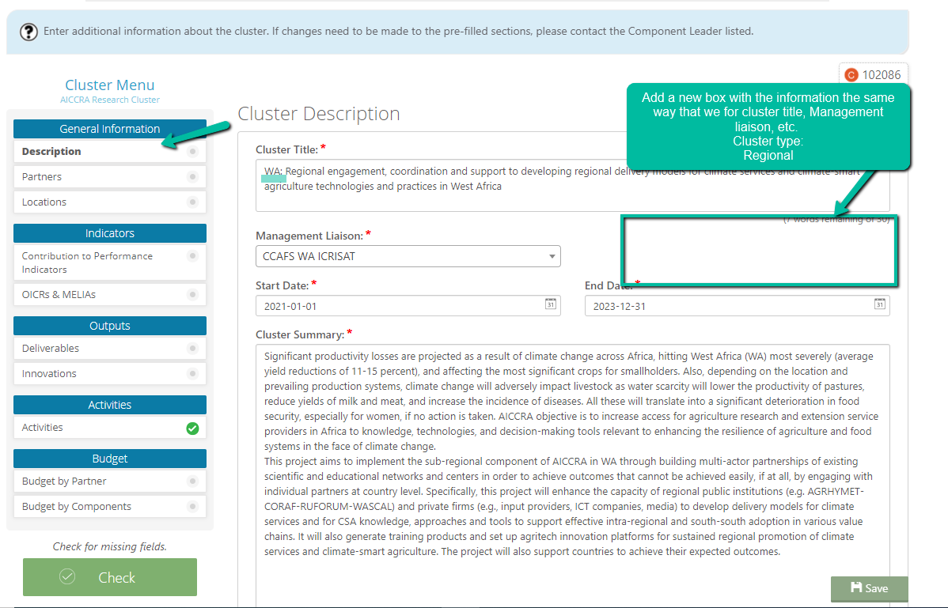Click the status dot beside Budget by Partner
The width and height of the screenshot is (948, 608).
[192, 481]
